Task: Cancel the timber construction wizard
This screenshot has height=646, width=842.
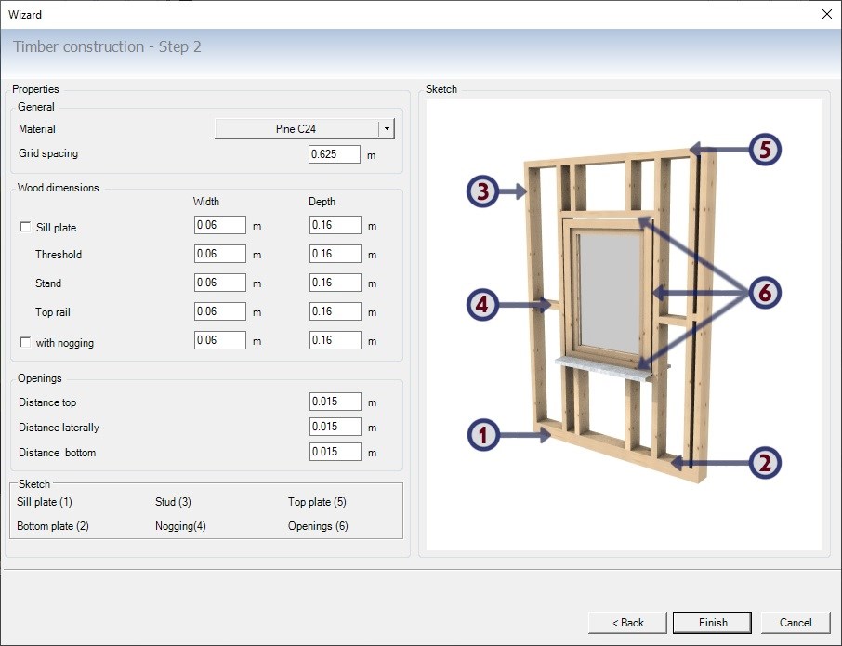Action: click(796, 622)
